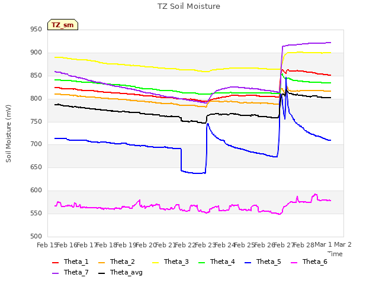Viewport: 379px width, 284px height.
Task: Select the Theta_3 legend label
Action: (x=176, y=262)
